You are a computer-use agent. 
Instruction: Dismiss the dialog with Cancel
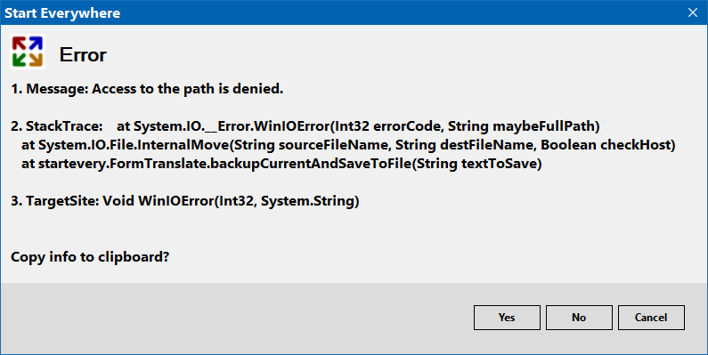coord(651,318)
